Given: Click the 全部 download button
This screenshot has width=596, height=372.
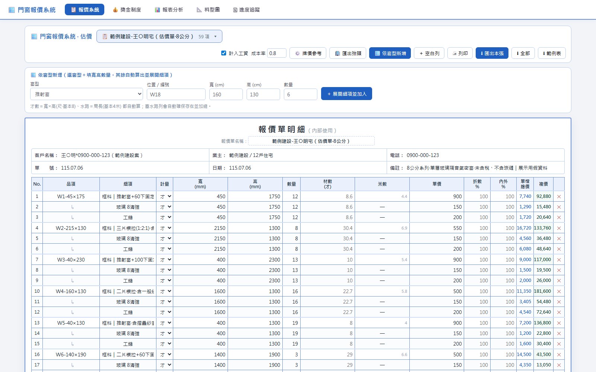Looking at the screenshot, I should 523,53.
